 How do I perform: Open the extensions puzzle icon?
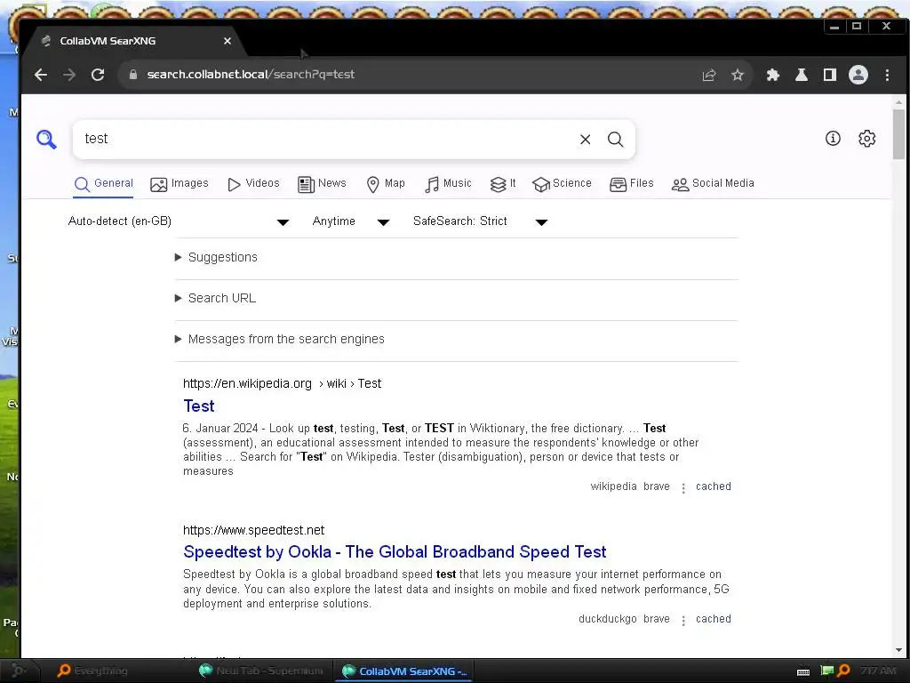point(773,75)
